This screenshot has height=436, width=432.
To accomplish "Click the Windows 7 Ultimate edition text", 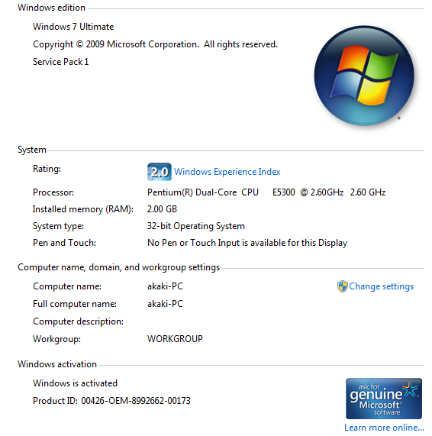I will (x=73, y=27).
